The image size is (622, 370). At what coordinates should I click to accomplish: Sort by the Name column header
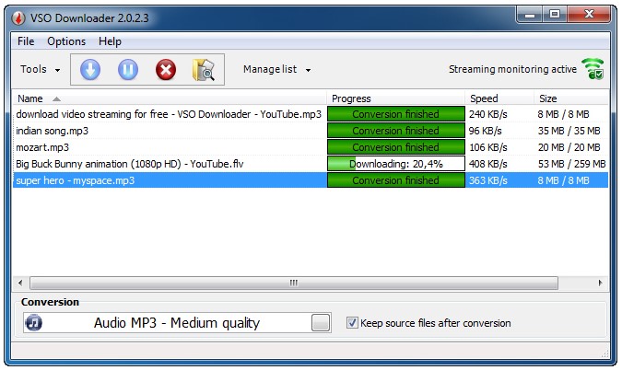[170, 98]
